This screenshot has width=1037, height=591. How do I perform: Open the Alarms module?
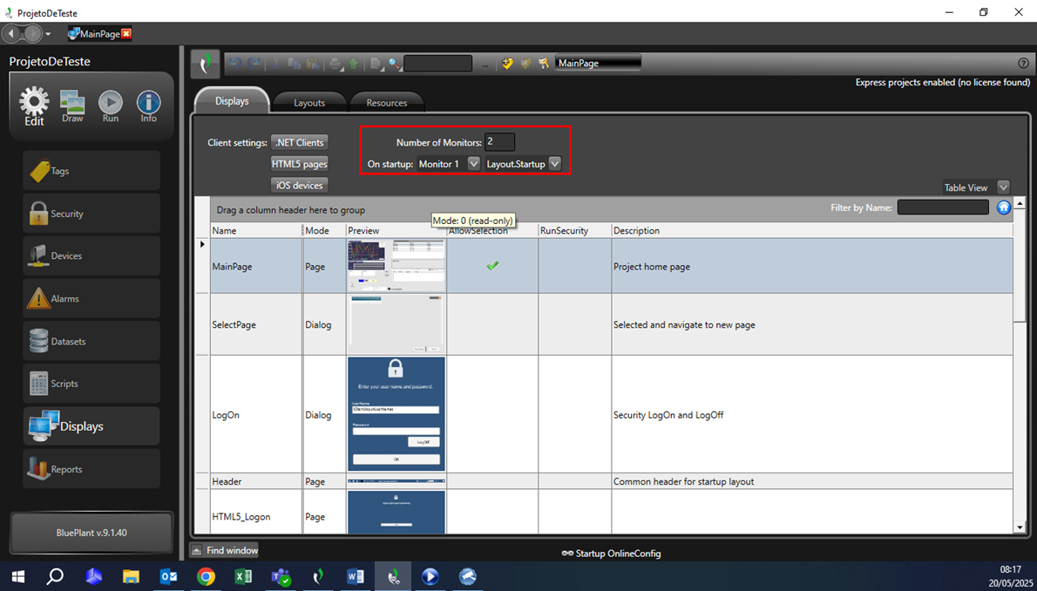(x=91, y=298)
